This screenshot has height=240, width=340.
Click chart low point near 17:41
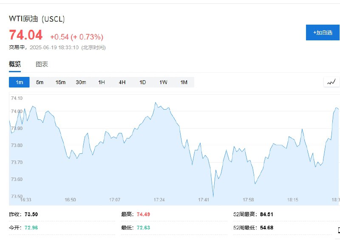click(x=213, y=196)
